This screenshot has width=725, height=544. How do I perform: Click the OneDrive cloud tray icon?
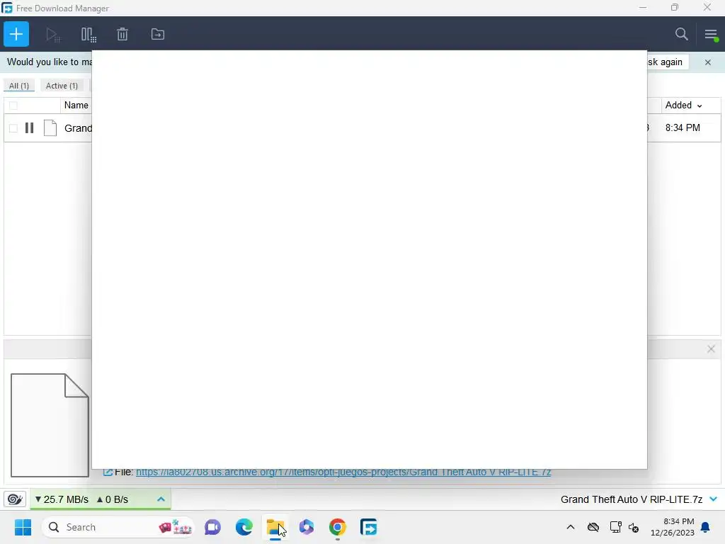pyautogui.click(x=593, y=527)
